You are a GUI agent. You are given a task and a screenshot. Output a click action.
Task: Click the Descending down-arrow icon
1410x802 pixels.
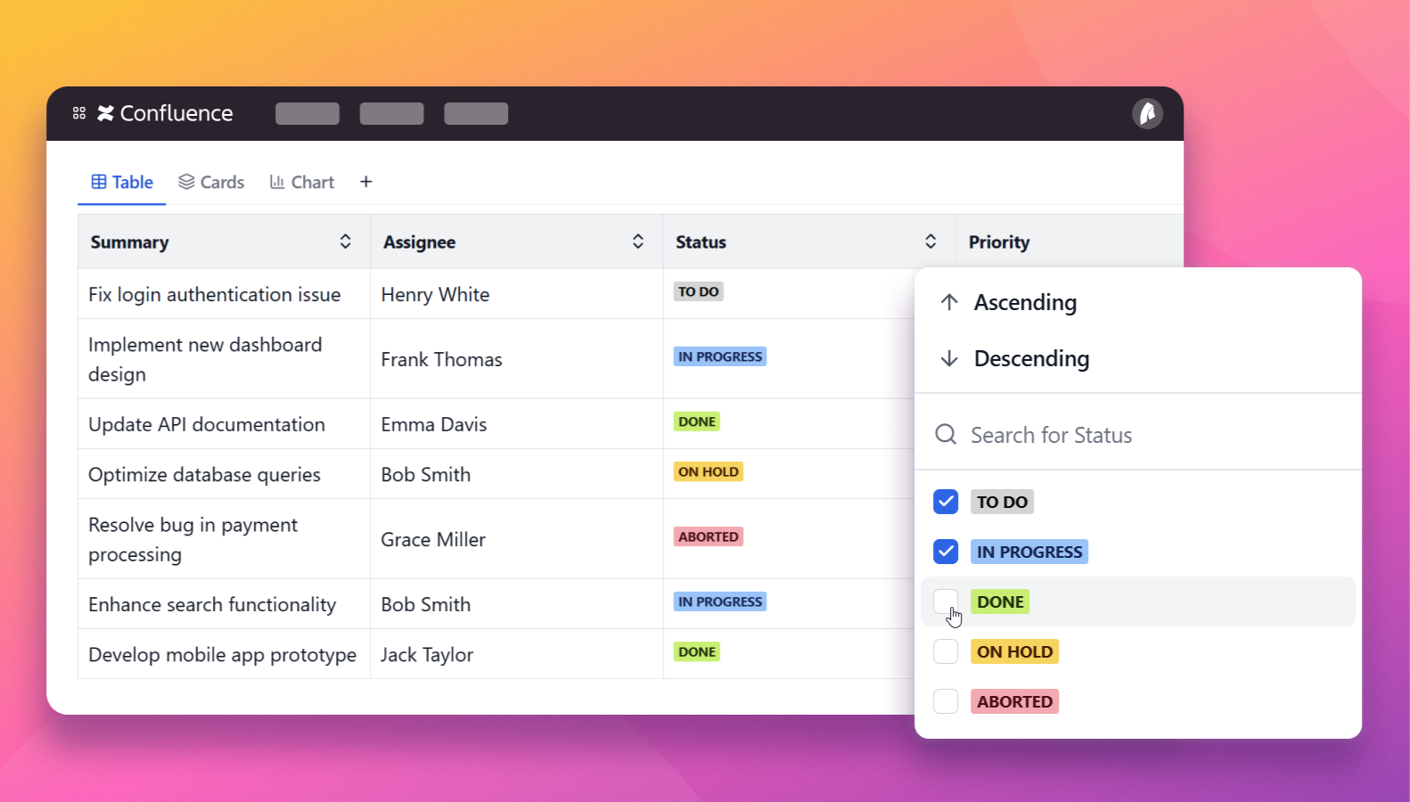949,358
